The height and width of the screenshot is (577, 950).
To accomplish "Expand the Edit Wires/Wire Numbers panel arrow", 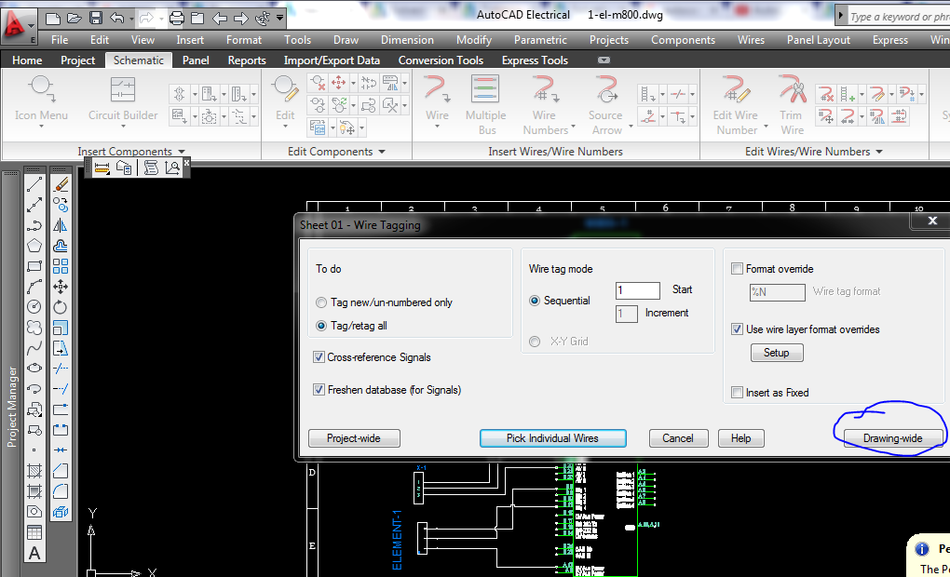I will 879,152.
